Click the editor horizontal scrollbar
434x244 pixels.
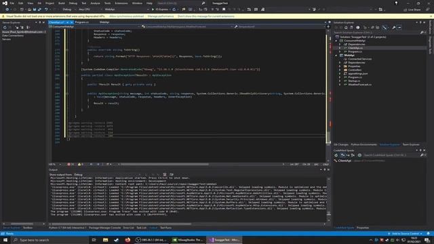(165, 164)
